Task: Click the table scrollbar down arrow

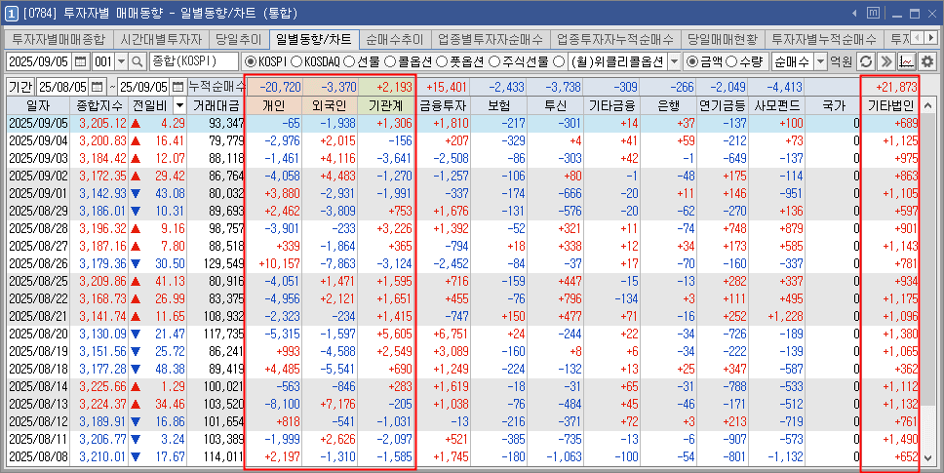Action: click(927, 457)
